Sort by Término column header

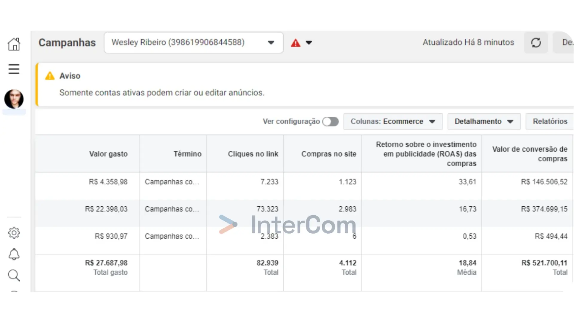(187, 154)
